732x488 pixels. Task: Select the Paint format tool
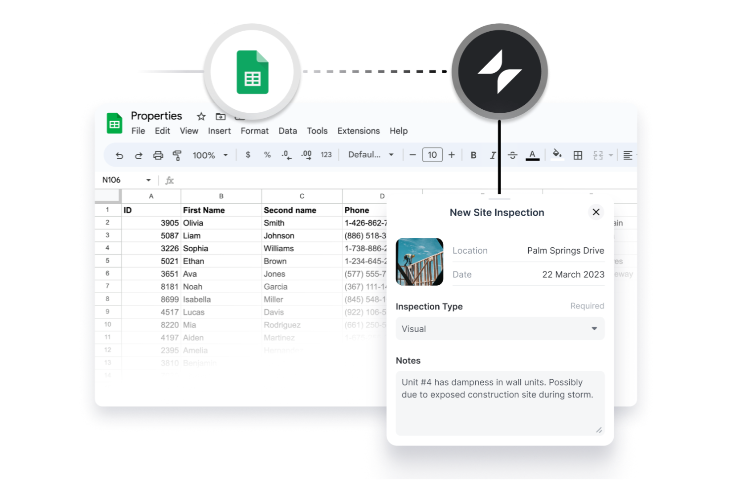(x=177, y=155)
